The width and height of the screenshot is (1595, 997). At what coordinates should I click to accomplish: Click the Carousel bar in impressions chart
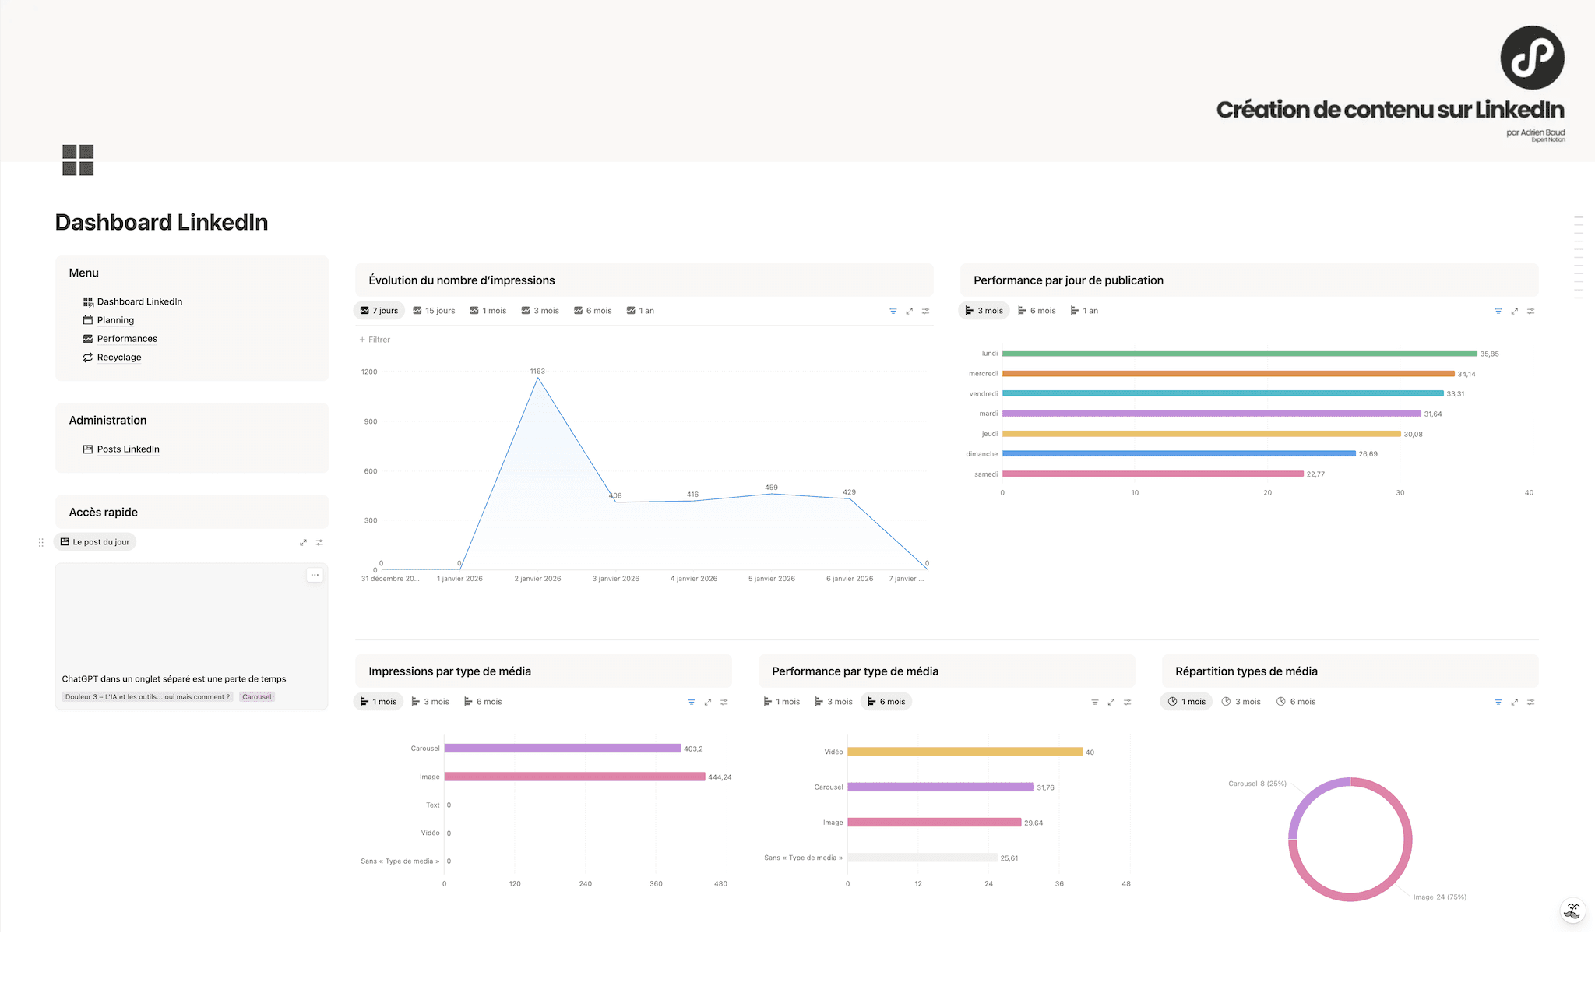point(561,748)
